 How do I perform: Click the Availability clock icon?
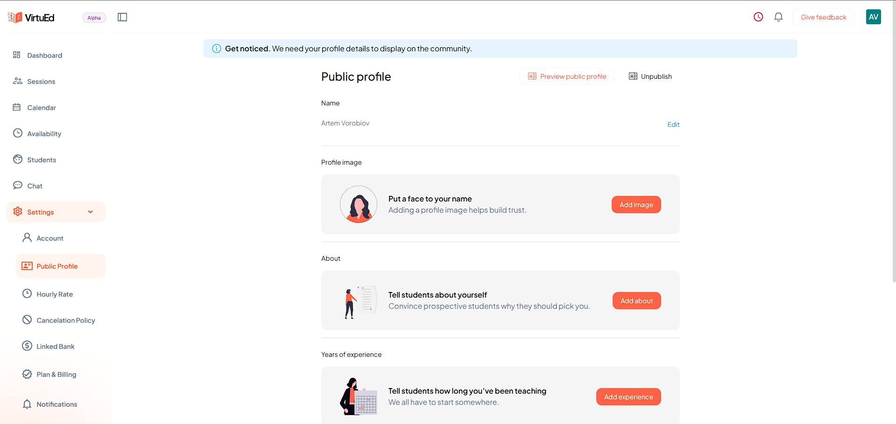pos(18,133)
